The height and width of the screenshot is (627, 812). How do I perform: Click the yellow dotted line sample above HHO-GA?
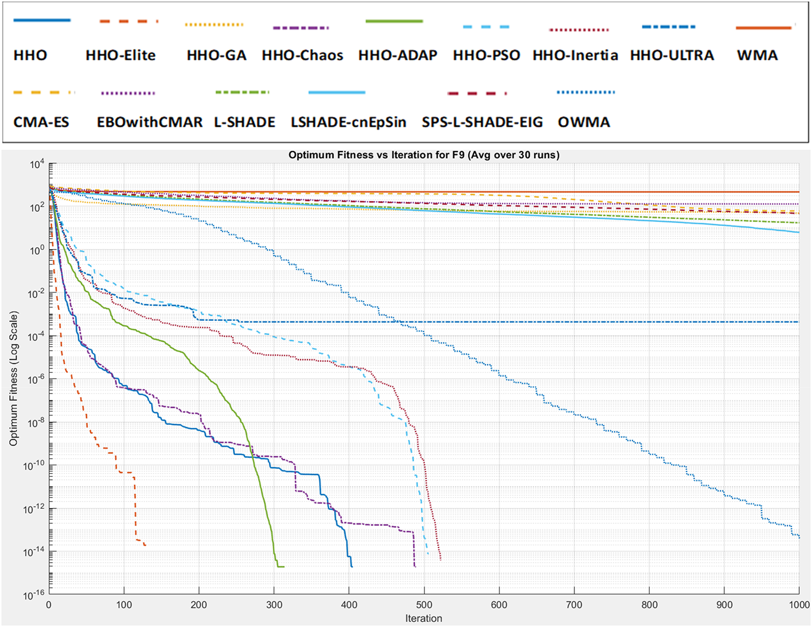pyautogui.click(x=214, y=24)
